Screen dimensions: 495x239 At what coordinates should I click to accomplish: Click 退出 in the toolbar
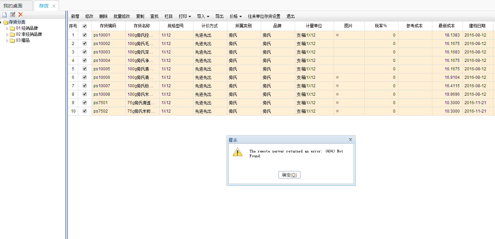click(x=290, y=16)
